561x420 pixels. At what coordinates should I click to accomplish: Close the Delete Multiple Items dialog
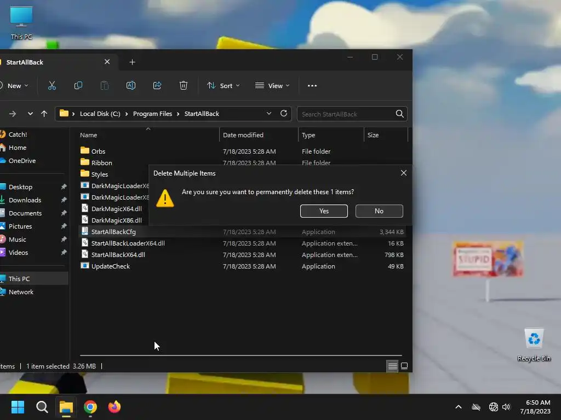tap(404, 173)
